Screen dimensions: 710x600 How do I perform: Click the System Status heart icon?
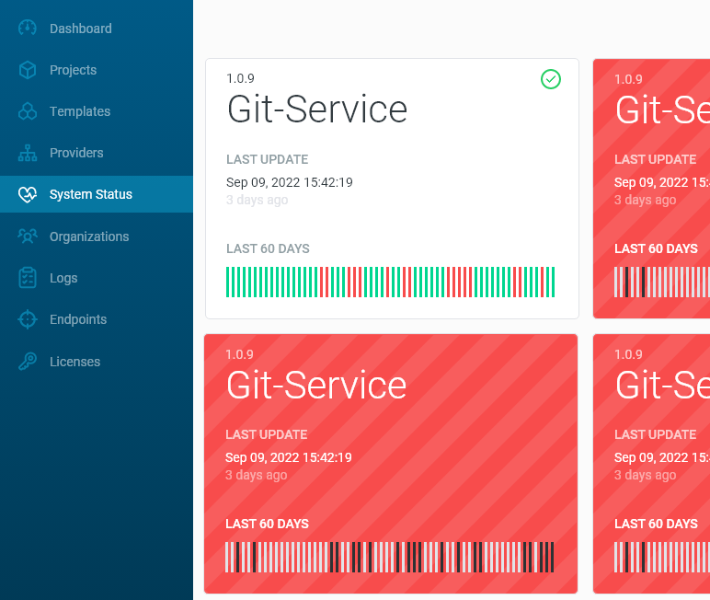pos(28,194)
